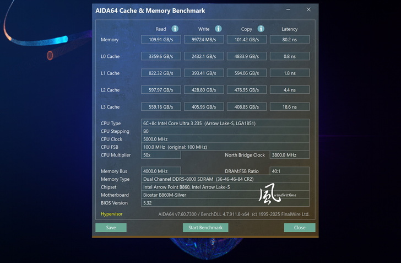Click the Memory Type DDR5-8000 SDRAM field

225,179
